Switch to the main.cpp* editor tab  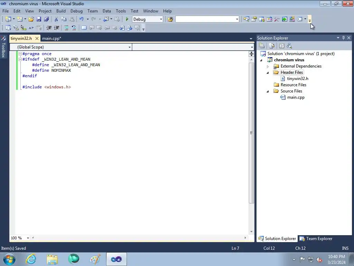(x=52, y=38)
